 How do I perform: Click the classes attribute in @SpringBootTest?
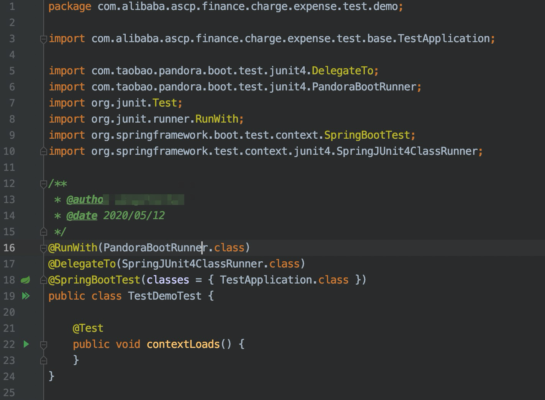168,280
